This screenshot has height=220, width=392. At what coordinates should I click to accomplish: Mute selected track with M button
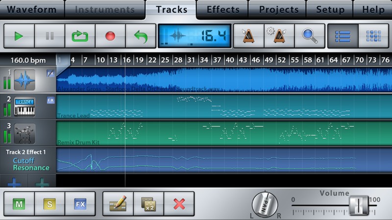point(19,204)
